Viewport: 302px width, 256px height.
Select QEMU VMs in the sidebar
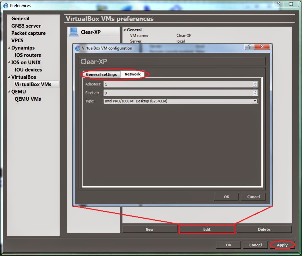pyautogui.click(x=28, y=99)
